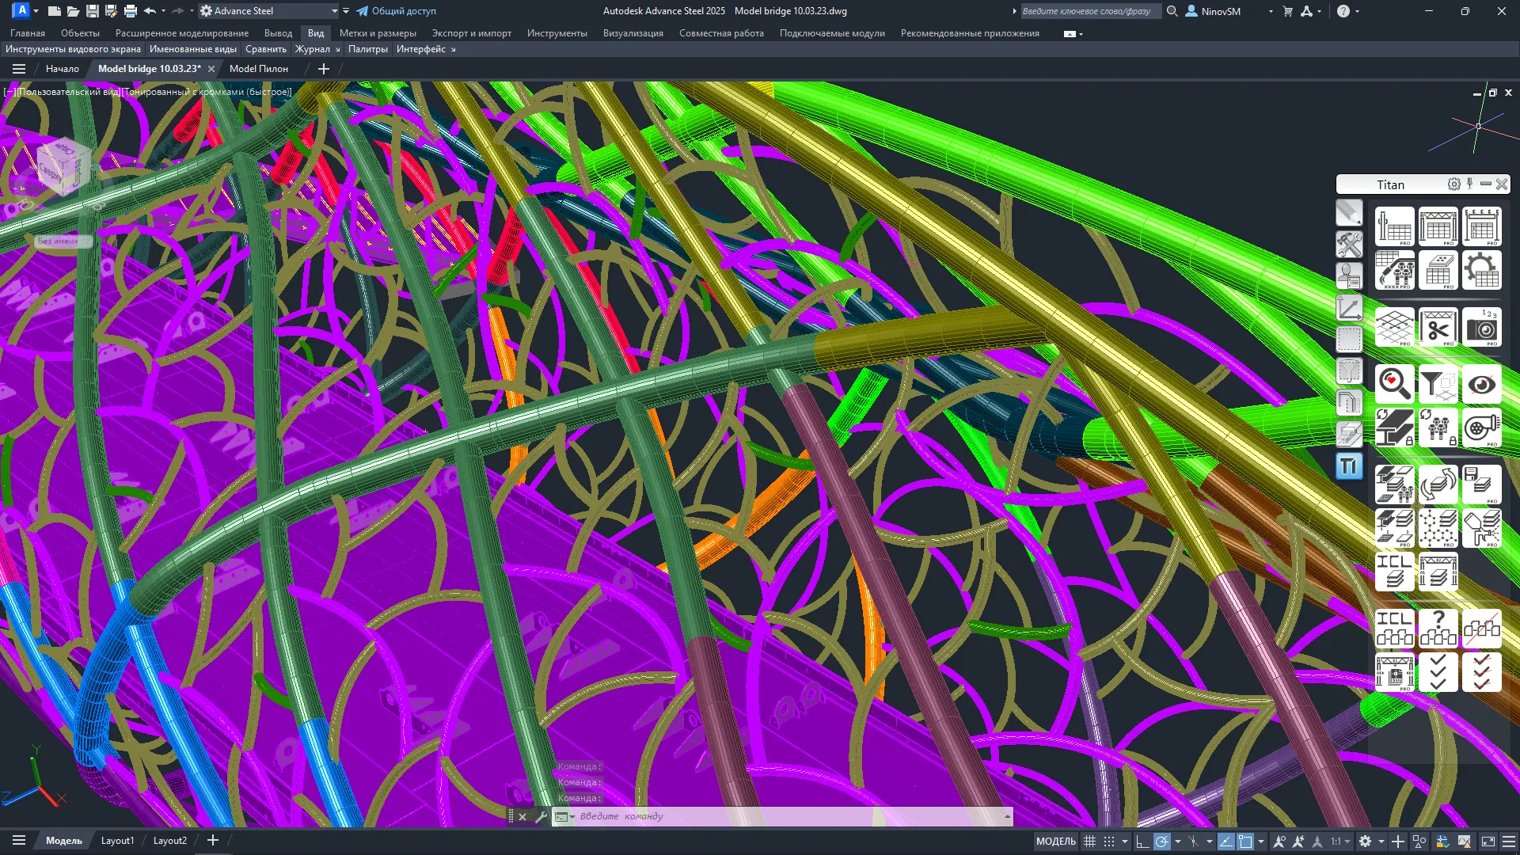Switch to Model Пилон drawing tab
Screen dimensions: 1520x855
click(259, 69)
